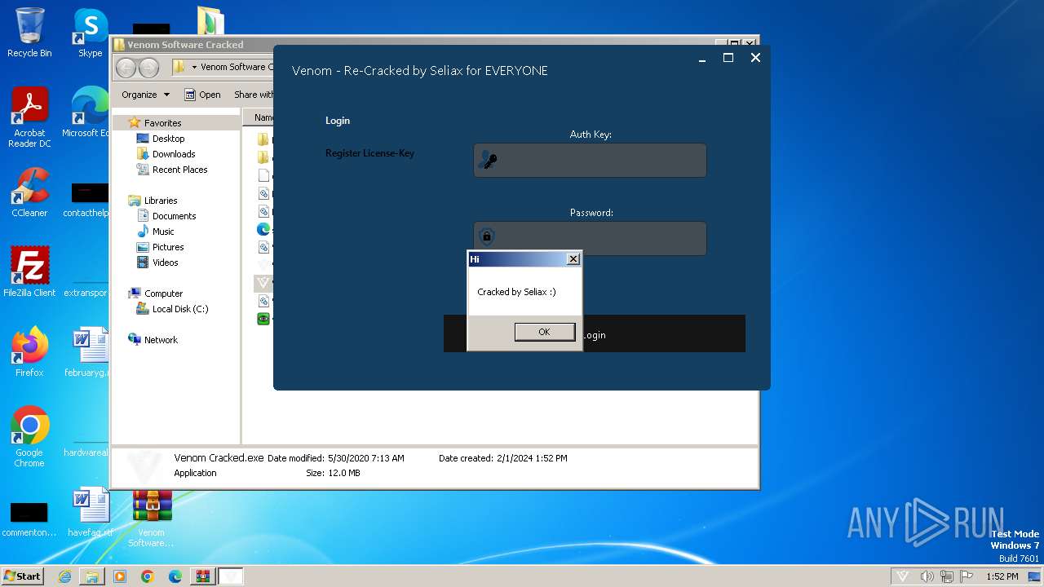Viewport: 1044px width, 587px height.
Task: Click the Venom tray icon
Action: [x=902, y=576]
